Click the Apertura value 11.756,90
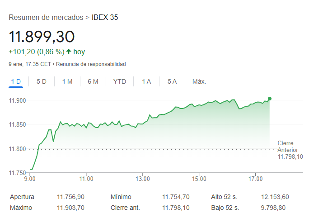The image size is (309, 218). click(71, 197)
